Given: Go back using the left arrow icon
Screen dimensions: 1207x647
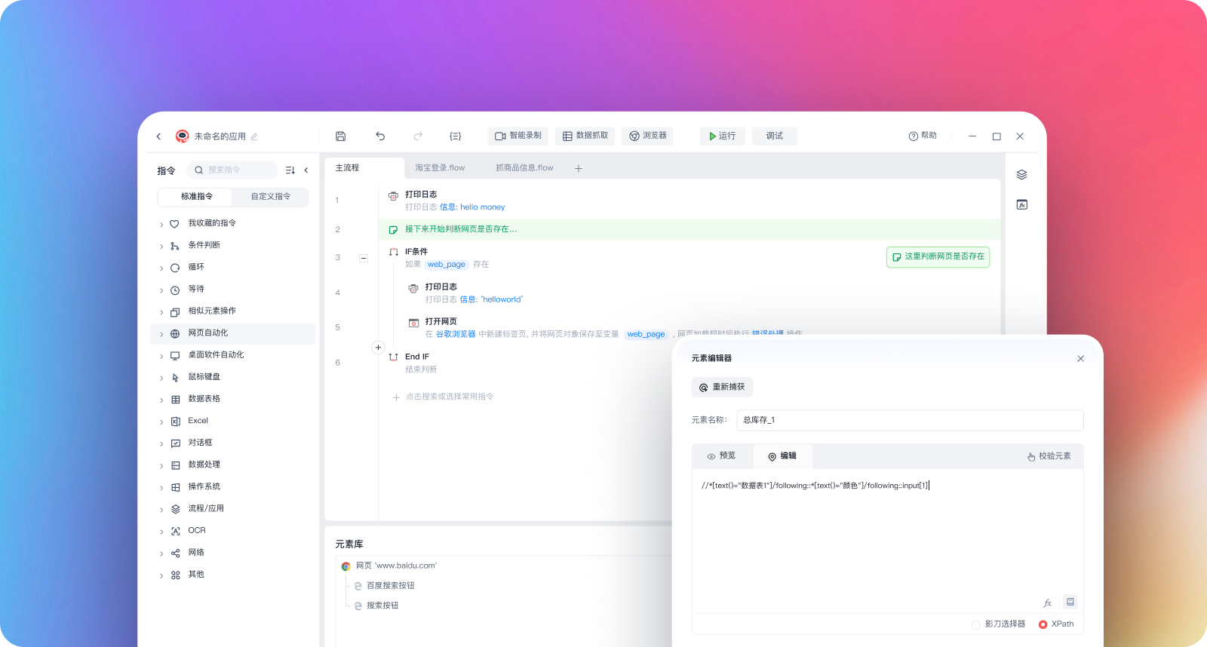Looking at the screenshot, I should [x=158, y=136].
